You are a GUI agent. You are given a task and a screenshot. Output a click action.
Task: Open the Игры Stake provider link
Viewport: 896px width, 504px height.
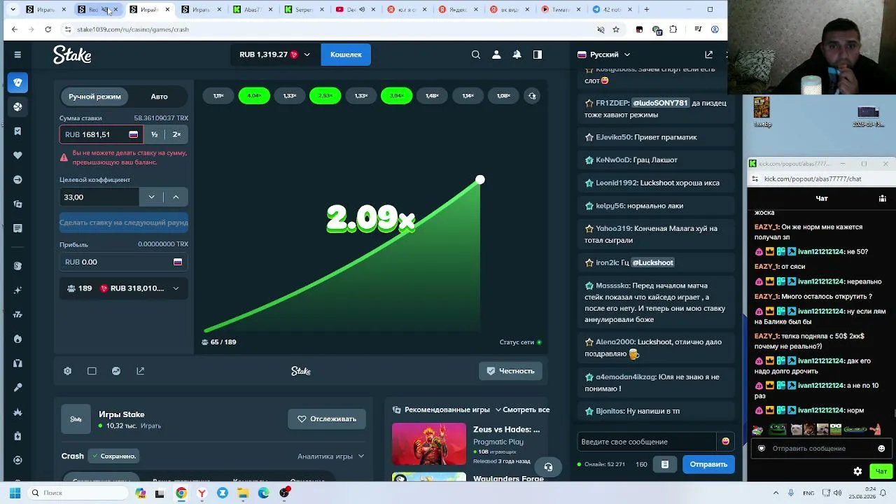122,415
